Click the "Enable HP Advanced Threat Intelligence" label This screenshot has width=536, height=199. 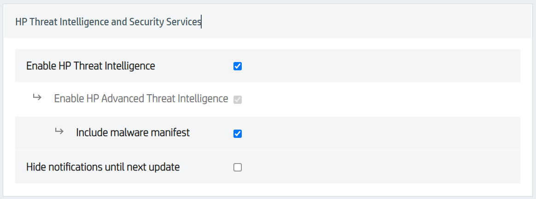click(x=141, y=98)
